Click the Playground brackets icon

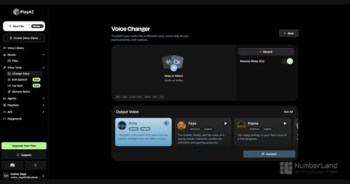[x=4, y=119]
